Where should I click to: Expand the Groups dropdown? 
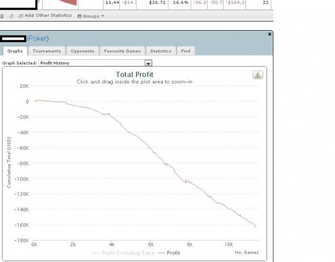[x=90, y=16]
